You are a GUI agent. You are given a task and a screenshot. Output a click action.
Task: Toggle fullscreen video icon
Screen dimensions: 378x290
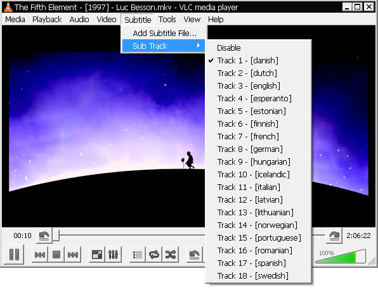click(97, 255)
